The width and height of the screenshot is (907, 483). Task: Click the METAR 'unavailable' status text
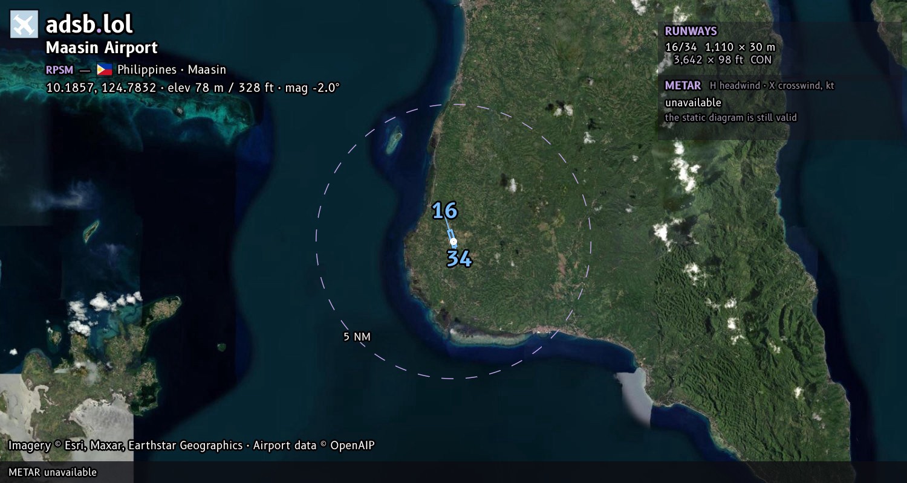tap(693, 103)
